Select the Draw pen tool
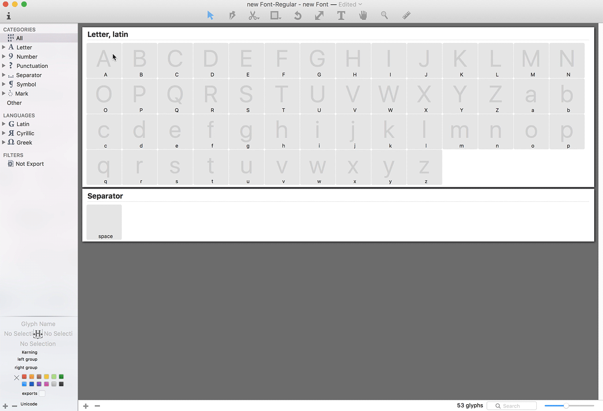Screen dimensions: 603x411 coord(232,16)
